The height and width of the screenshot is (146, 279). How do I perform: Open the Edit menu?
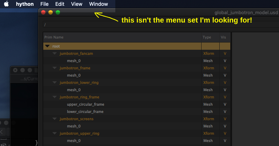coord(60,4)
